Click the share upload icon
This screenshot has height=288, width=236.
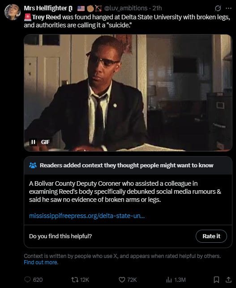pyautogui.click(x=228, y=280)
